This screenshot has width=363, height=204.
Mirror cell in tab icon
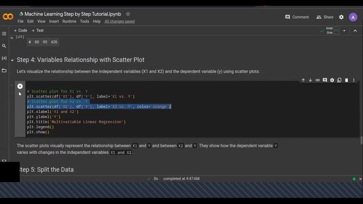(x=339, y=80)
